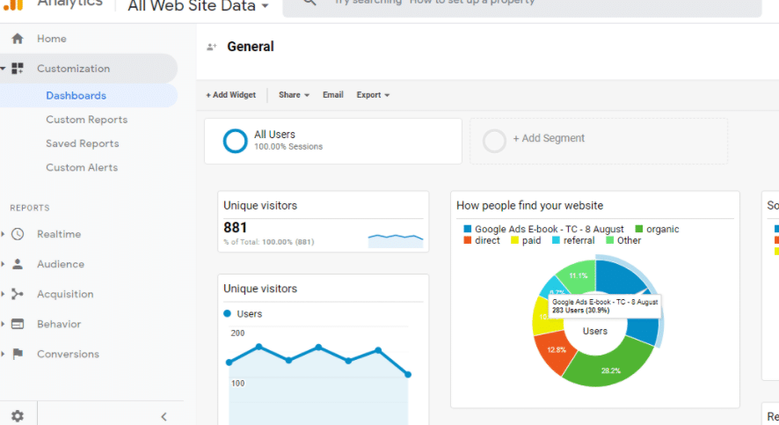Click the empty Add Segment circle
The width and height of the screenshot is (779, 425).
(x=494, y=141)
